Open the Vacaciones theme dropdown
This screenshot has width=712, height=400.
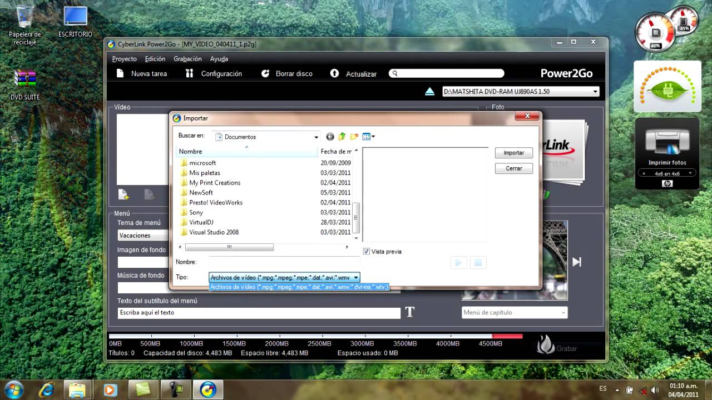point(144,236)
